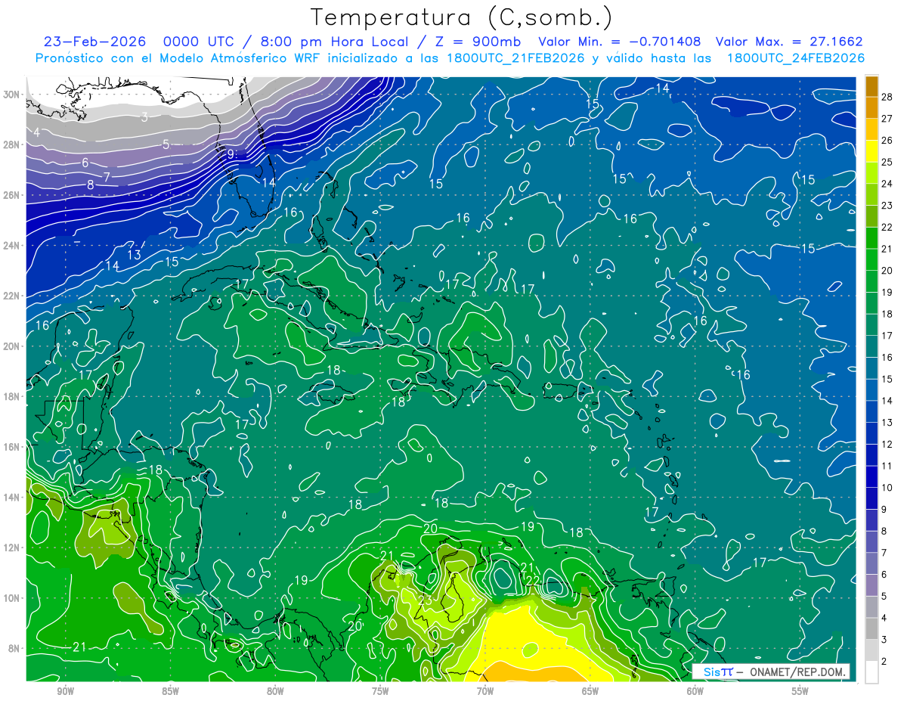Click the '22N' latitude label

(11, 296)
